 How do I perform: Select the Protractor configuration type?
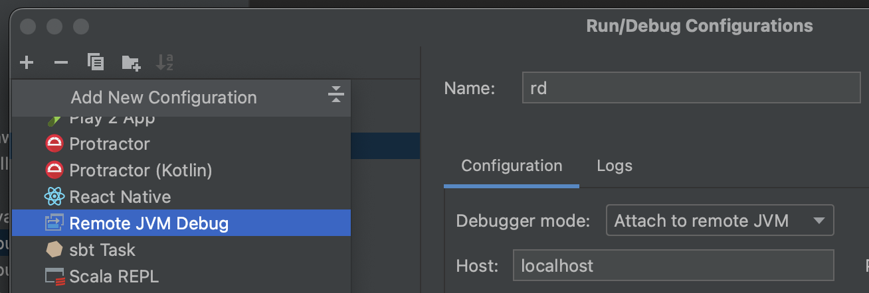[110, 144]
